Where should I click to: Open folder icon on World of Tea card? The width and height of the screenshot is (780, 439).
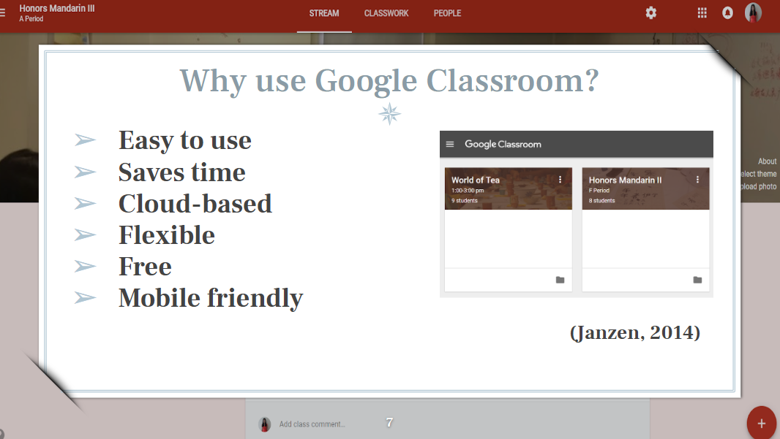click(560, 280)
